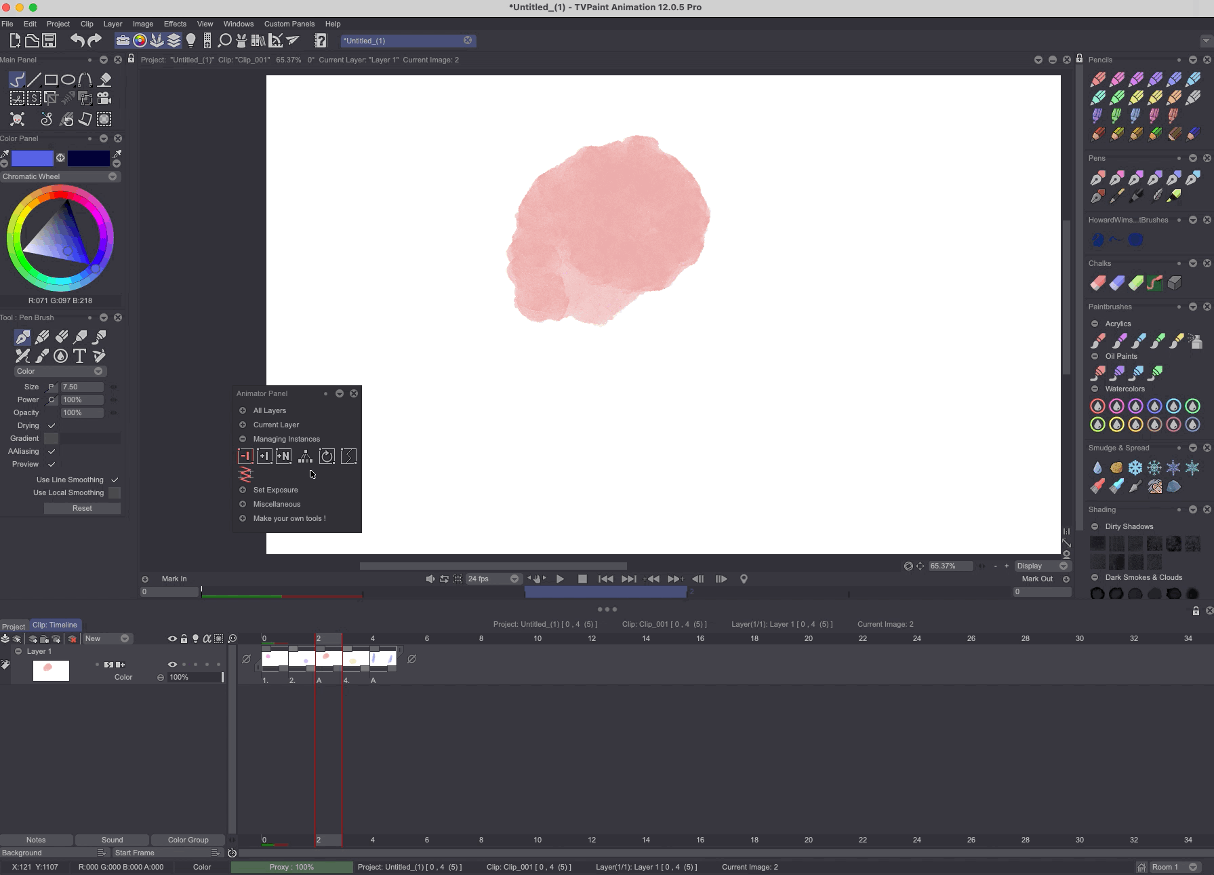Select the Airbrush tool in Tool panel
The width and height of the screenshot is (1214, 875).
pos(79,337)
